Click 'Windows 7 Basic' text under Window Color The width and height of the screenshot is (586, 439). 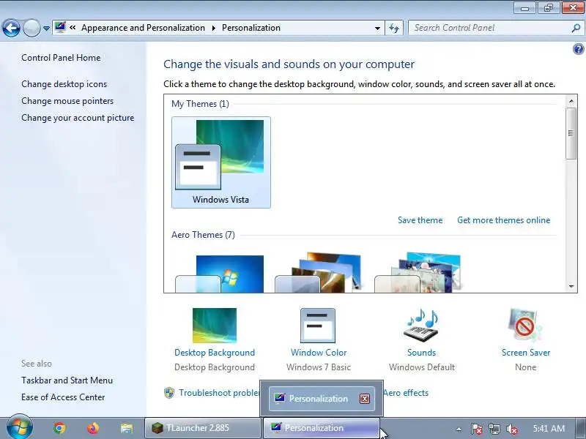tap(319, 367)
